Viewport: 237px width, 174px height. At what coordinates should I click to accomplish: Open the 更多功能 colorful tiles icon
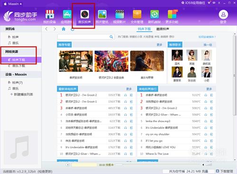coord(172,14)
